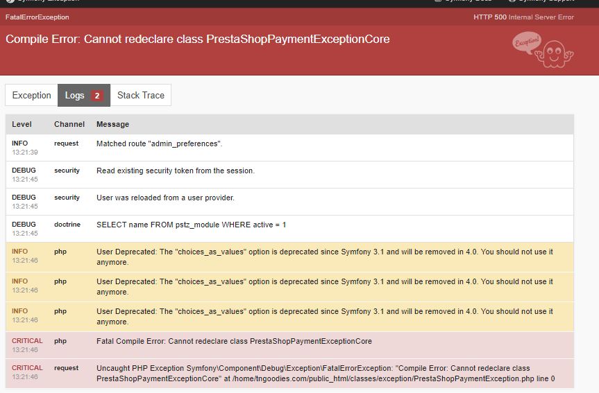Image resolution: width=599 pixels, height=393 pixels.
Task: Click the doctrine channel cell
Action: pyautogui.click(x=67, y=225)
